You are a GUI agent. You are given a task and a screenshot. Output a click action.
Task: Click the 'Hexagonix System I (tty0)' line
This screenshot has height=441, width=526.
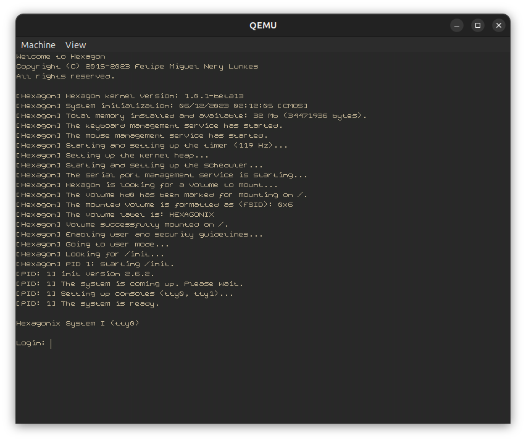[x=78, y=324]
